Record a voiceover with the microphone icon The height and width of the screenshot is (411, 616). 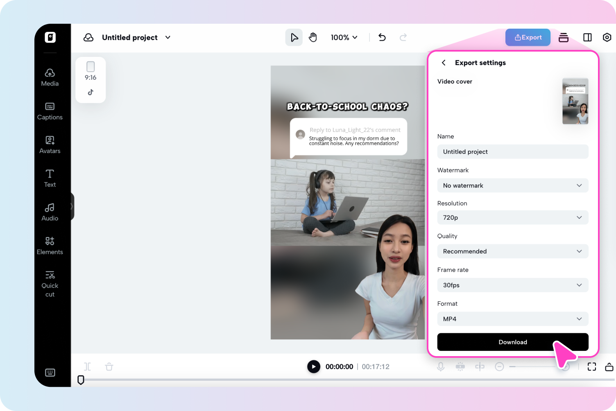click(x=441, y=366)
